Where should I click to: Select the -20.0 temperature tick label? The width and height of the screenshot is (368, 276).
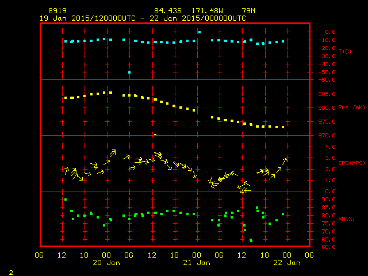[327, 48]
